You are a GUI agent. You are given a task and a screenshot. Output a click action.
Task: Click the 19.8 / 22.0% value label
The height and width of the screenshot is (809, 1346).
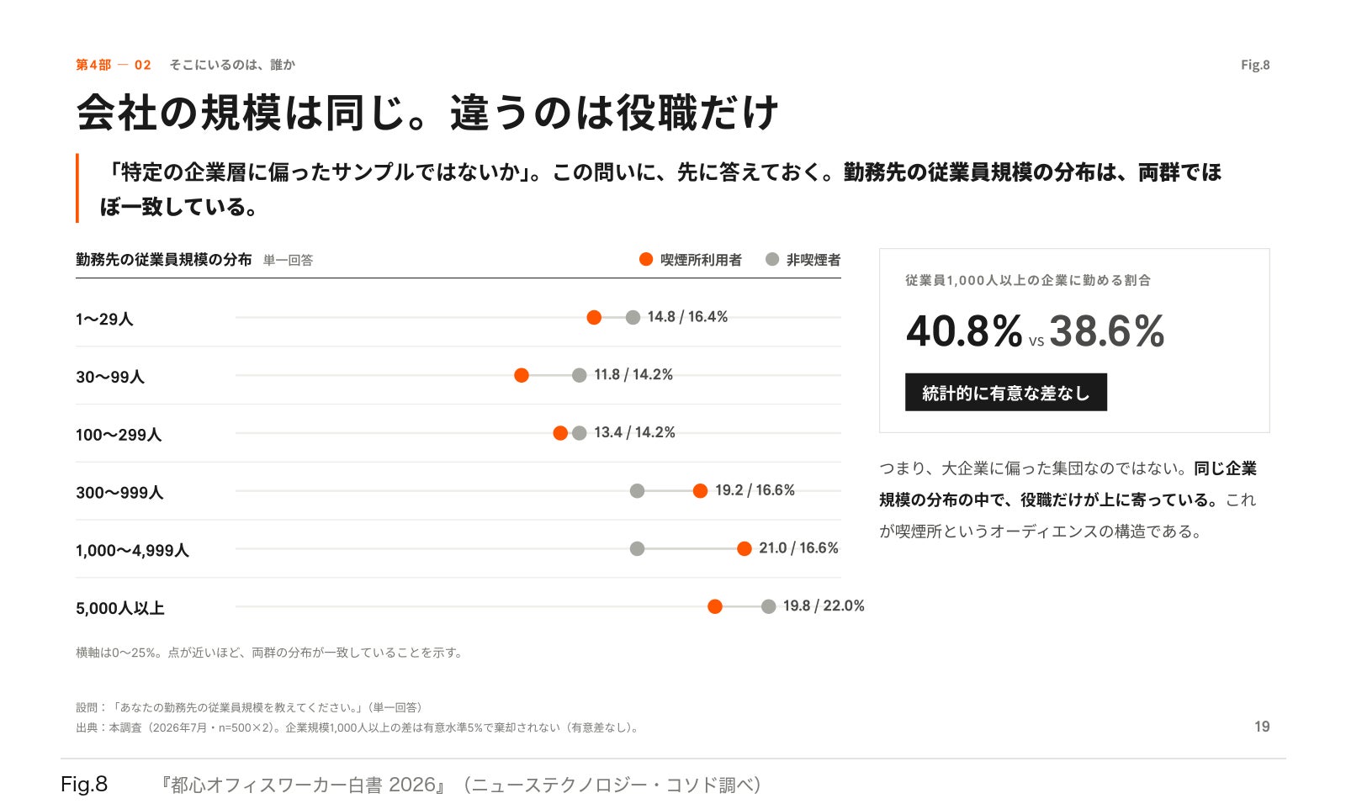[824, 606]
